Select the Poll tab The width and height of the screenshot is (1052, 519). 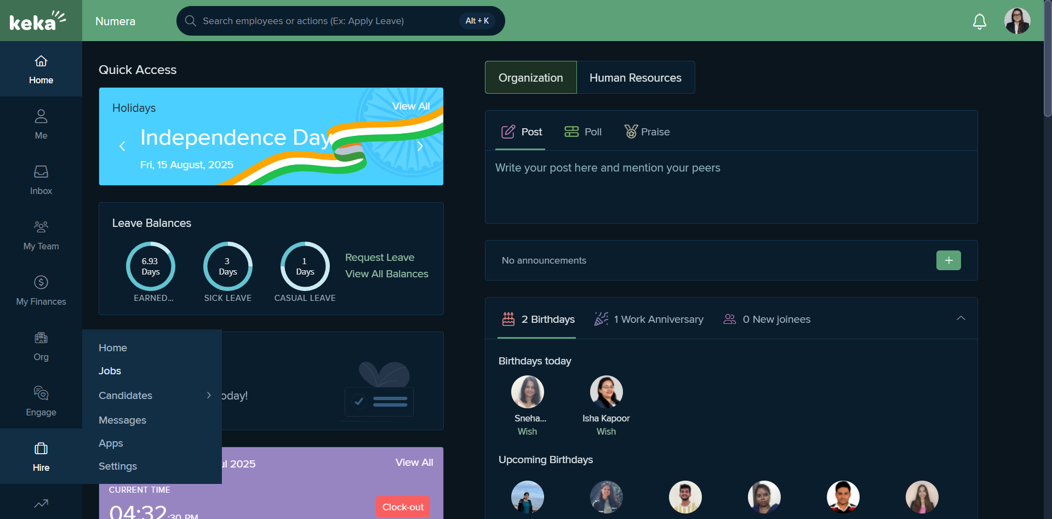(583, 132)
